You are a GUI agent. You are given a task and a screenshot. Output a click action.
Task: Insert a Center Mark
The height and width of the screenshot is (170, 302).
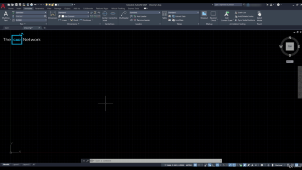[105, 16]
